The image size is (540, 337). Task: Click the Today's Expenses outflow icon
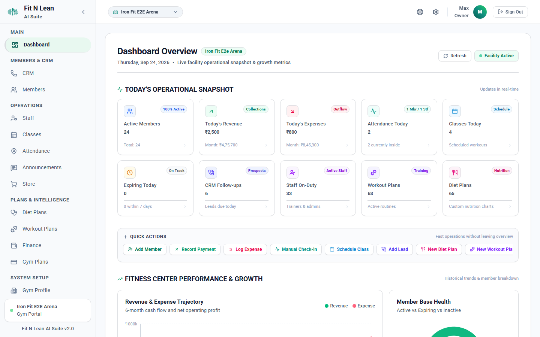click(x=292, y=111)
